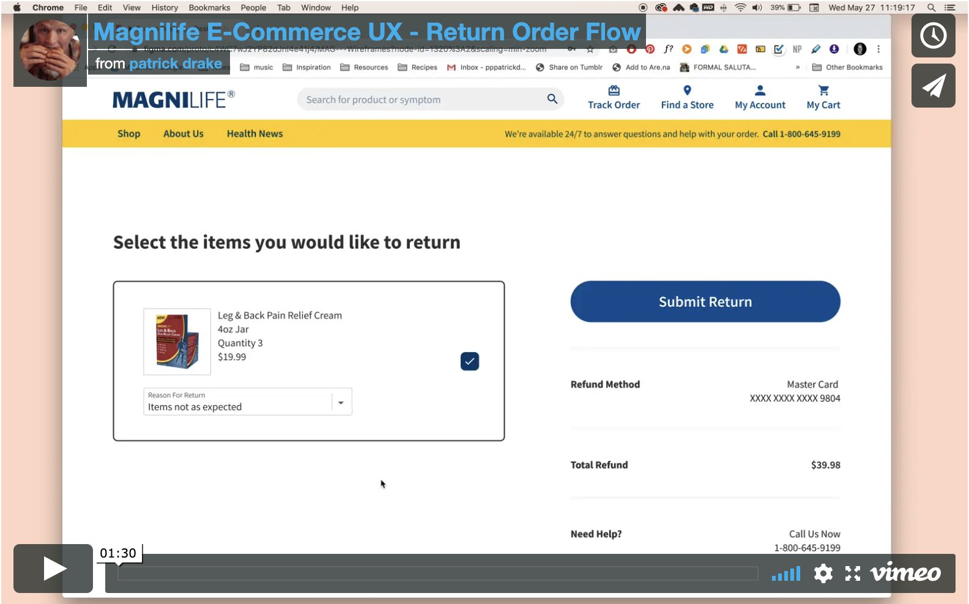The image size is (969, 604).
Task: Open the 'Other Bookmarks' folder
Action: coord(847,67)
